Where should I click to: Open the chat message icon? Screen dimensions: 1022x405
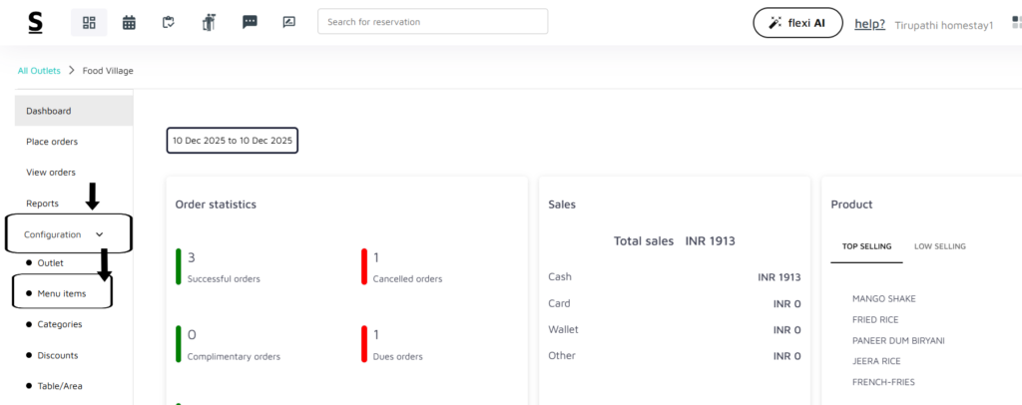250,22
